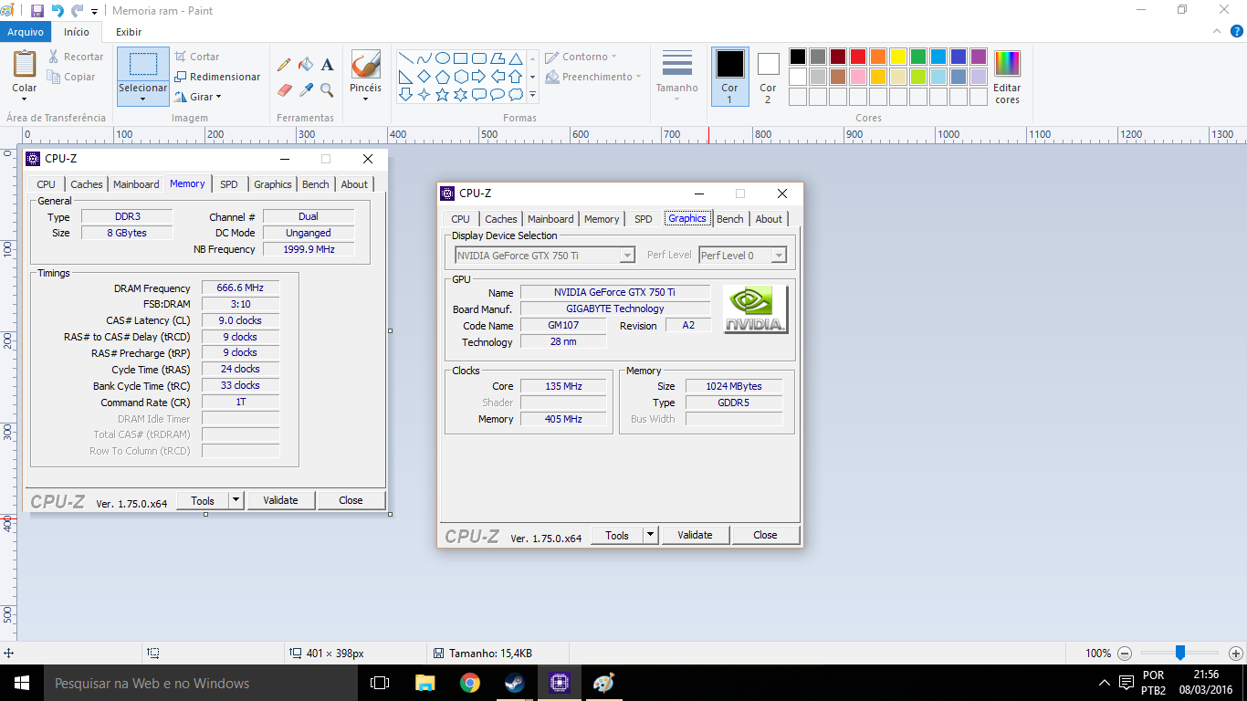Choose the Diamond shape
Screen dimensions: 1247x701
coord(424,77)
